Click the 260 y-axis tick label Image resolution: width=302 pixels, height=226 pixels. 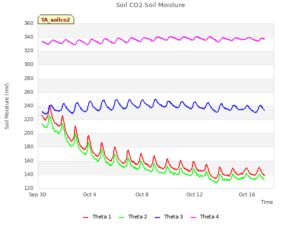pos(29,92)
